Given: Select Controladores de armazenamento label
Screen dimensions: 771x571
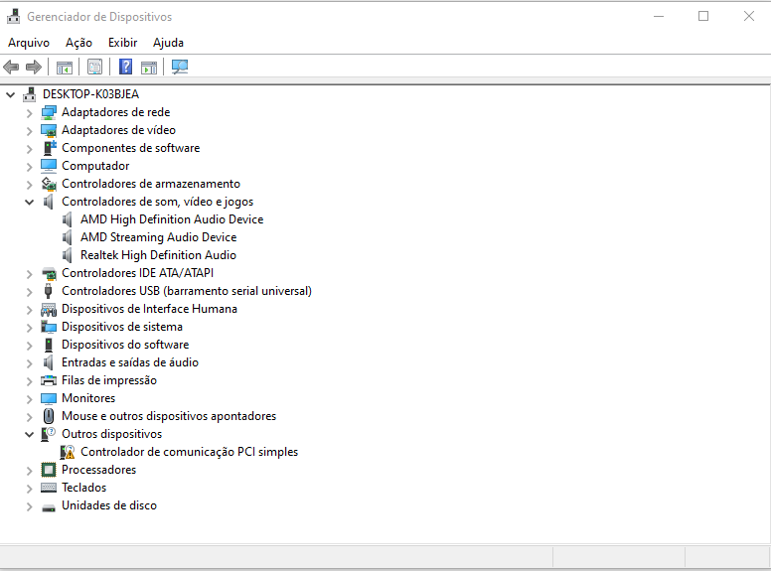Looking at the screenshot, I should (151, 184).
